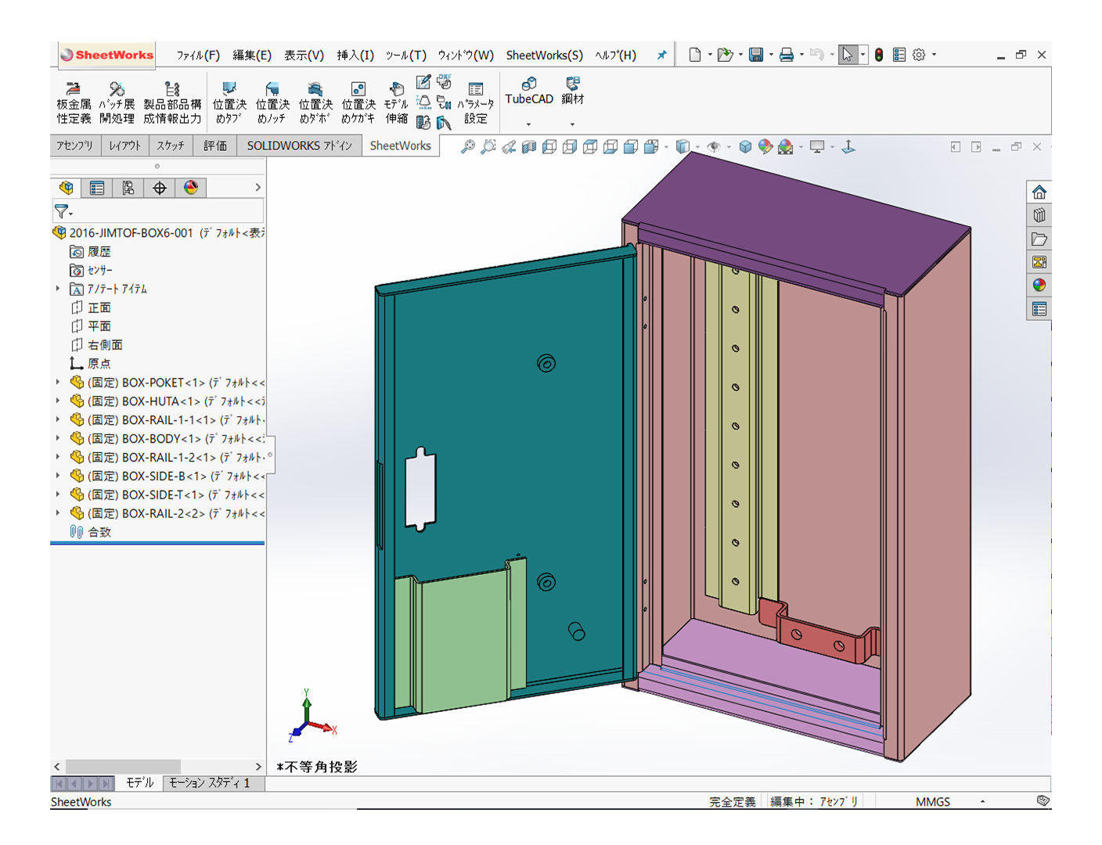The width and height of the screenshot is (1102, 845).
Task: Open the SheetWorks(S) menu
Action: pos(545,55)
